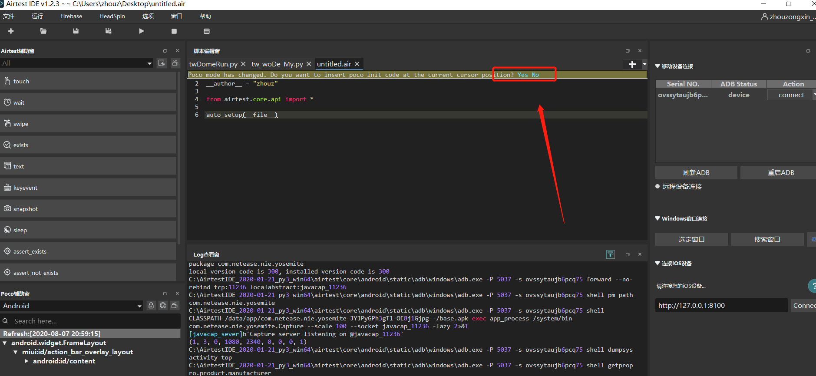The image size is (816, 376).
Task: Insert a touch command
Action: (x=88, y=81)
